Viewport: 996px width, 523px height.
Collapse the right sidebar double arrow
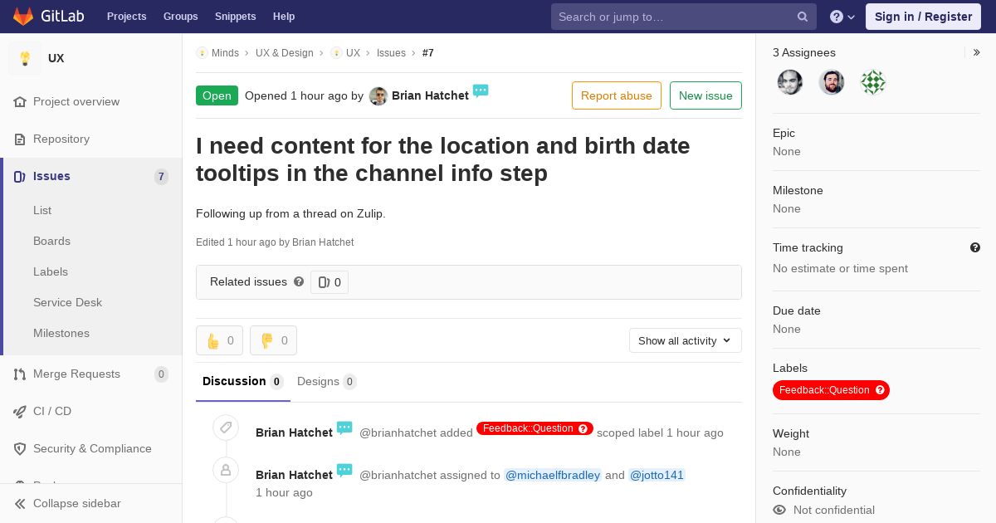click(x=977, y=52)
